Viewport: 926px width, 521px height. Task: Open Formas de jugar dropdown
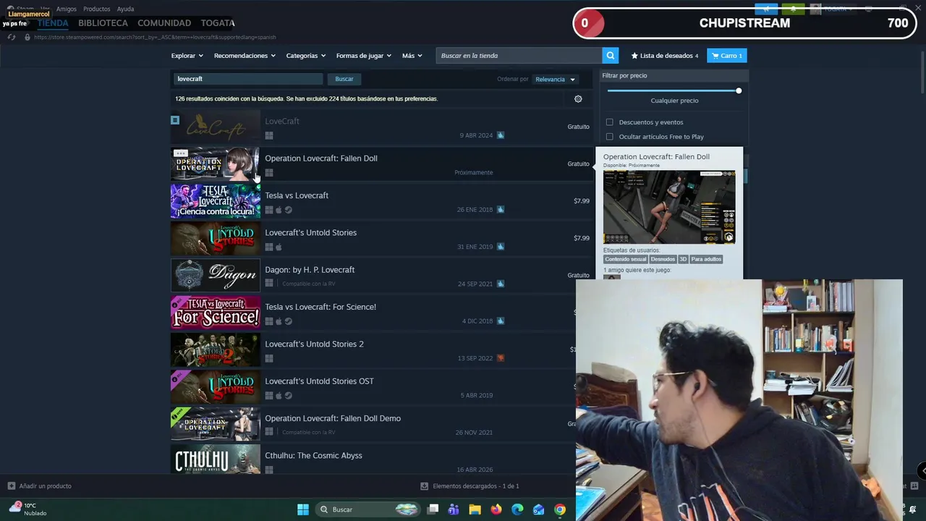tap(363, 56)
